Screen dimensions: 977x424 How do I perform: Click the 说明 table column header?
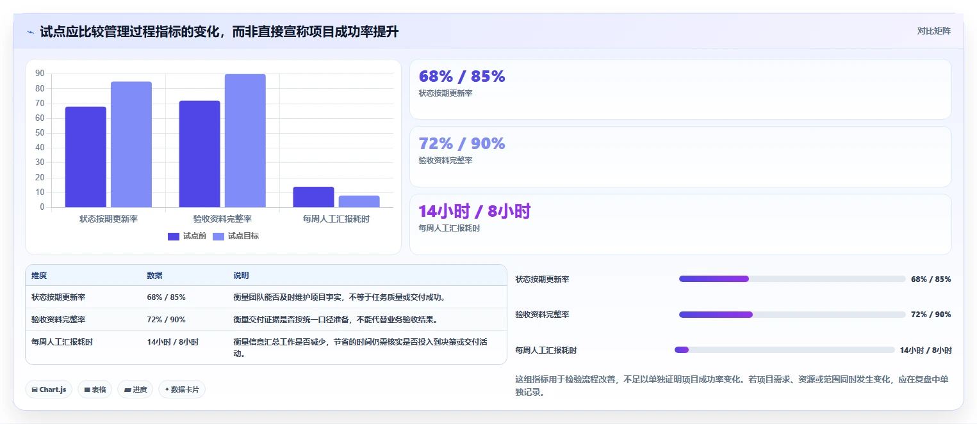pos(241,276)
